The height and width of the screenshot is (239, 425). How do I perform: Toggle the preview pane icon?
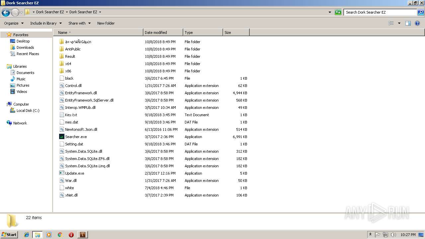408,23
